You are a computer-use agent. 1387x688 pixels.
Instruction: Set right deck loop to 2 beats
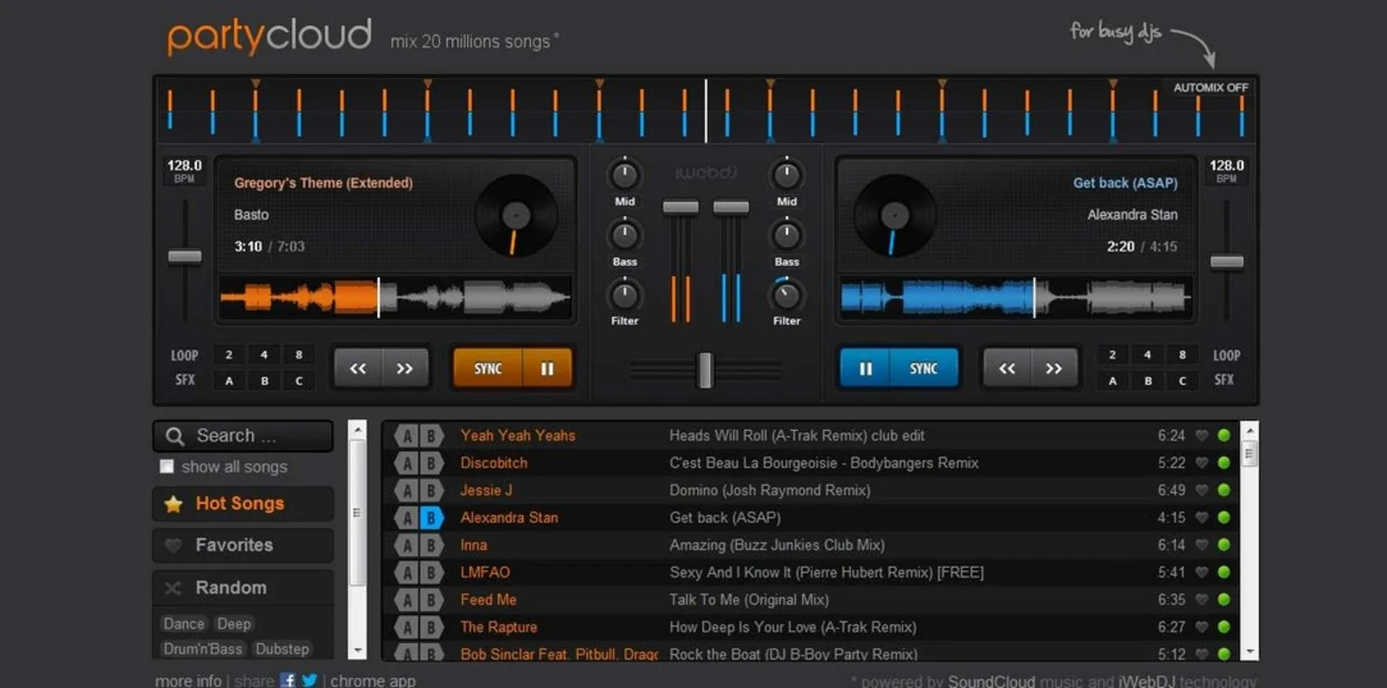pos(1113,354)
